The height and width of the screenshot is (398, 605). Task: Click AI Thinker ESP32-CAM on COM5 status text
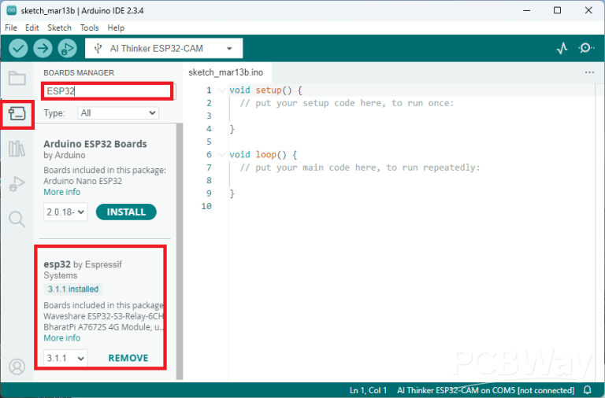coord(485,390)
